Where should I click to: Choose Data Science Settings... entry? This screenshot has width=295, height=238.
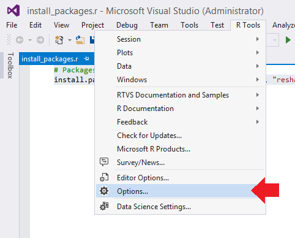click(x=181, y=207)
